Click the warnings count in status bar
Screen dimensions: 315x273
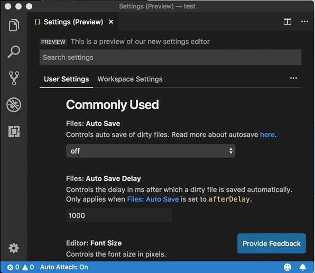coord(28,267)
